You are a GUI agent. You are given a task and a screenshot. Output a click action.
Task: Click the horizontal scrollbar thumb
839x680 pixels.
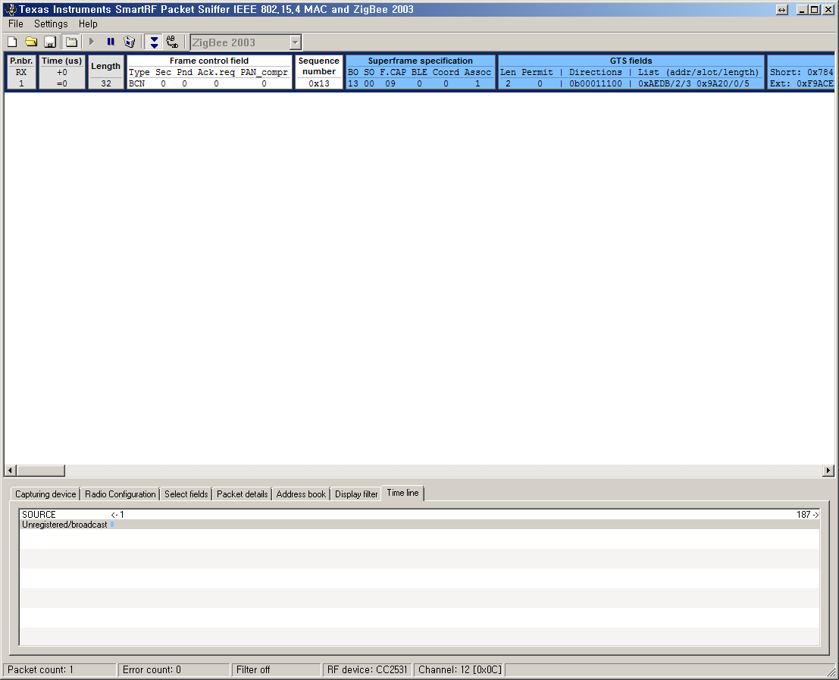[41, 470]
